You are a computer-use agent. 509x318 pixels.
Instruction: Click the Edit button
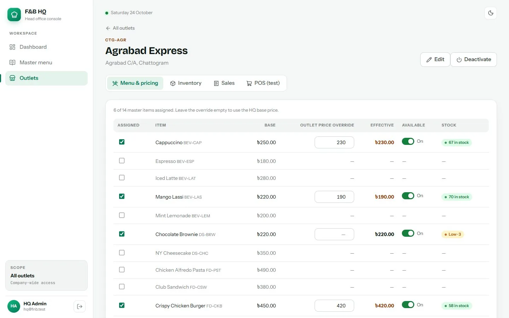[435, 59]
